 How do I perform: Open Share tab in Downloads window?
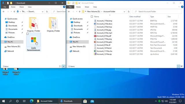click(22, 7)
